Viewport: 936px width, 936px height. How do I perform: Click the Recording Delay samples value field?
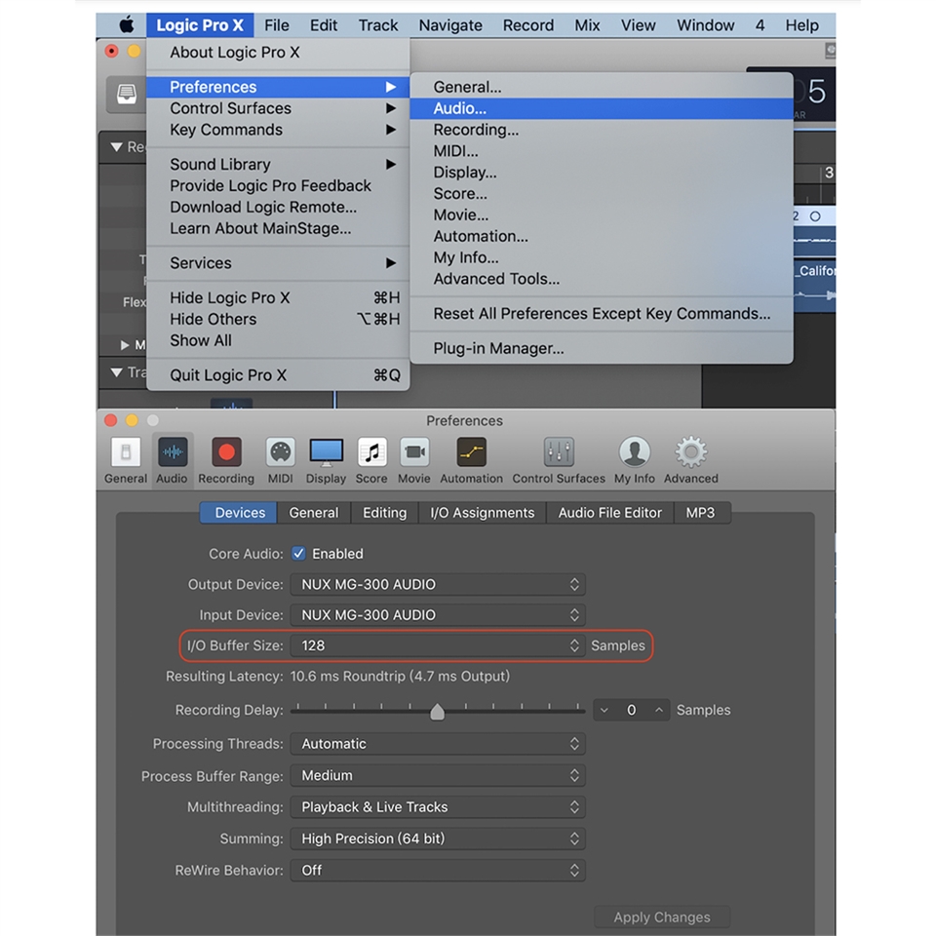pos(632,710)
